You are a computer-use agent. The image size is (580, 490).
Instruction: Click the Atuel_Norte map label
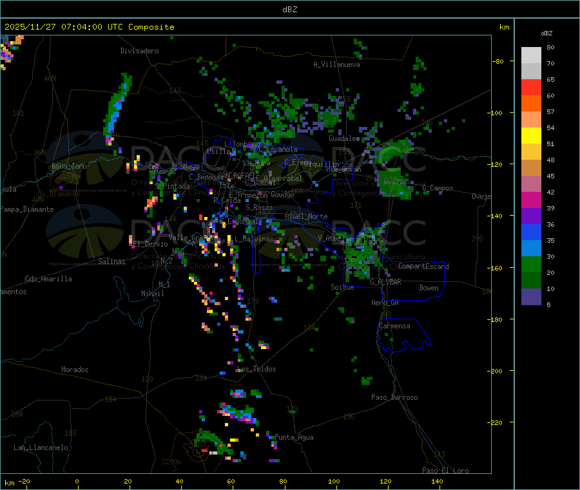point(306,216)
